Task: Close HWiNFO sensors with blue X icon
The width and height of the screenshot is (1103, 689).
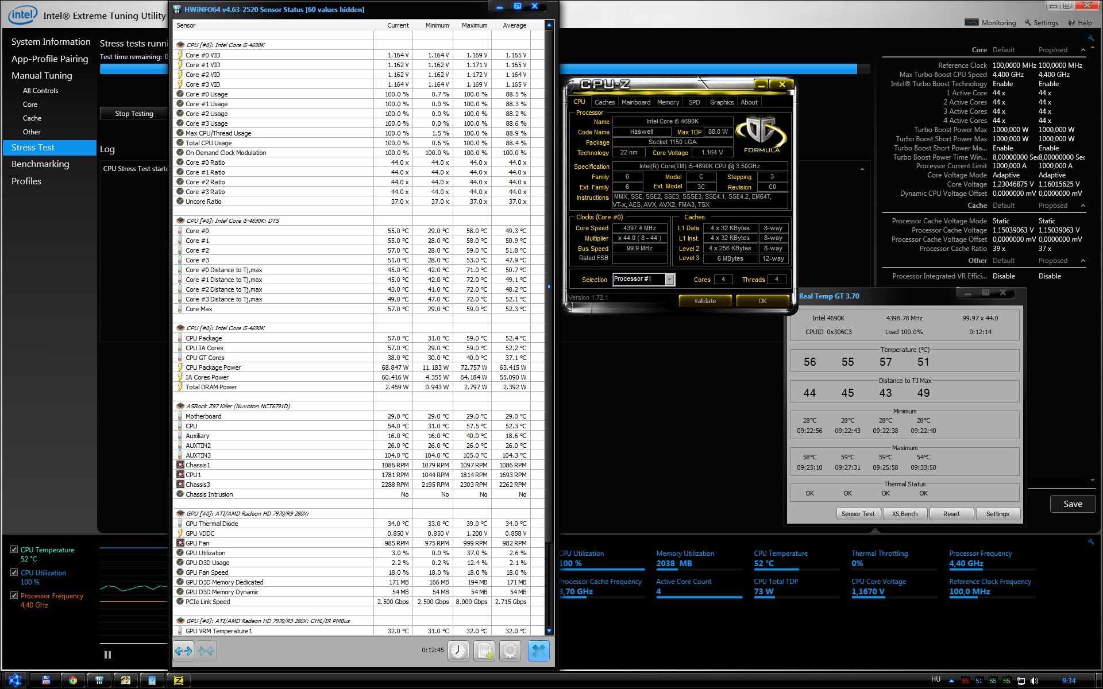Action: [x=538, y=651]
